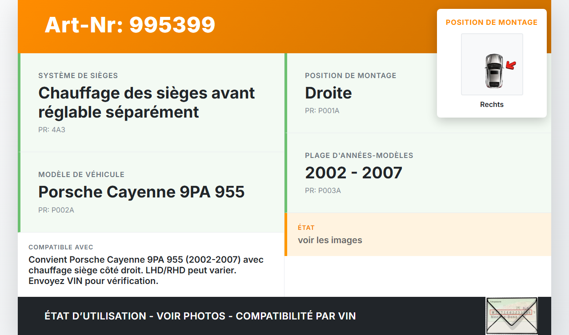Select the 'voir les images' condition text
Screen dimensions: 569x335
point(330,240)
